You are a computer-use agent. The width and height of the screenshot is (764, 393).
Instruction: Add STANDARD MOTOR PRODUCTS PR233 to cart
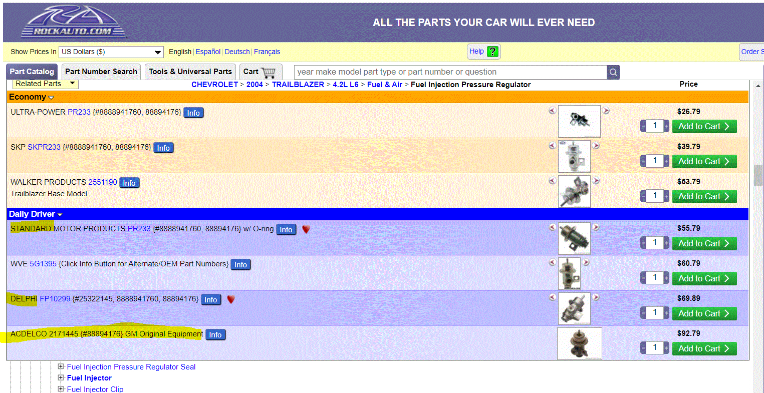(x=704, y=243)
